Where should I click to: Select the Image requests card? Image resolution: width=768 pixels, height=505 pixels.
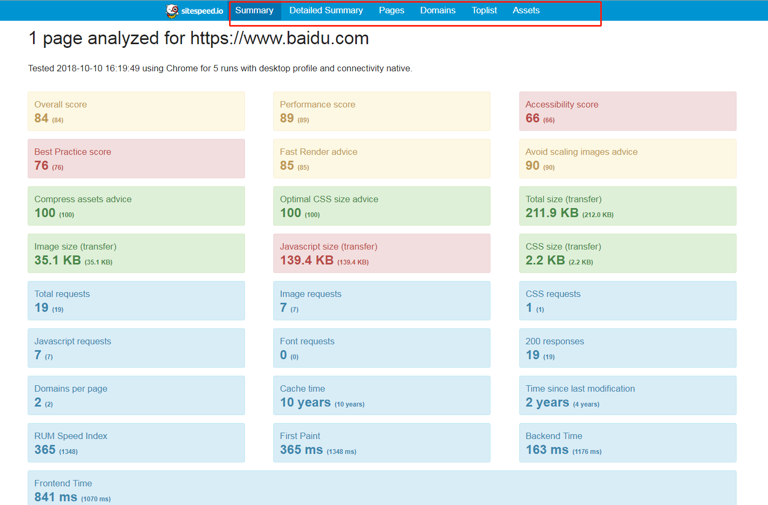pyautogui.click(x=382, y=301)
